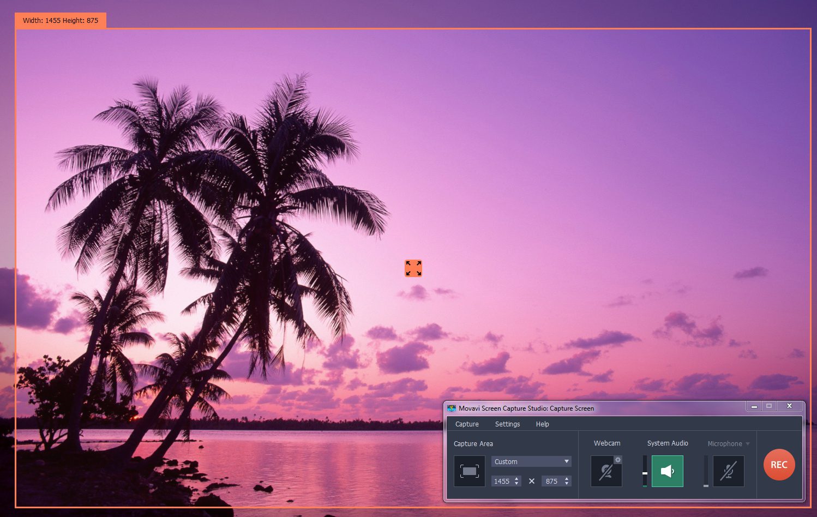Click the width field showing 1455
The height and width of the screenshot is (517, 817).
pyautogui.click(x=502, y=481)
